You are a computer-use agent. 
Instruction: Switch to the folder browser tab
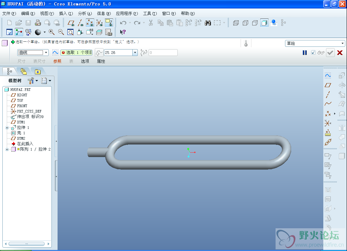23,71
